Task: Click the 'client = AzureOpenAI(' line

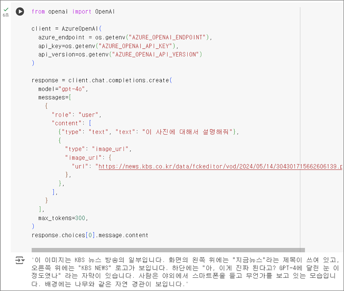Action: 67,29
